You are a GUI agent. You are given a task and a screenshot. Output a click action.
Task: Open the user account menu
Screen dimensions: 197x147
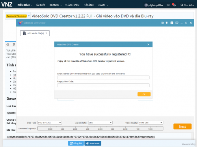[154, 5]
